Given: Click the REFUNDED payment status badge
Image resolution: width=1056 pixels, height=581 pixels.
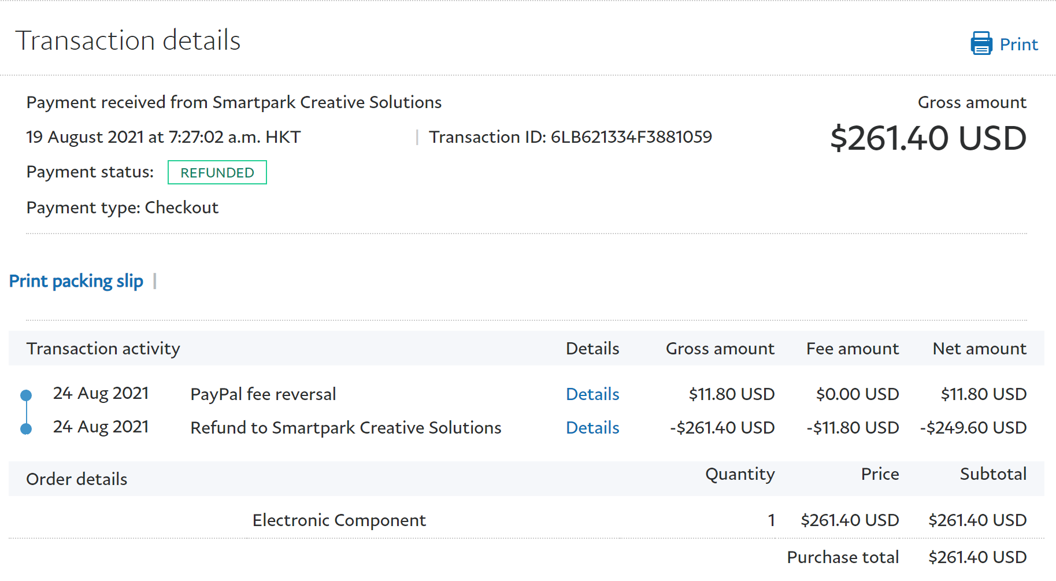Looking at the screenshot, I should coord(217,173).
